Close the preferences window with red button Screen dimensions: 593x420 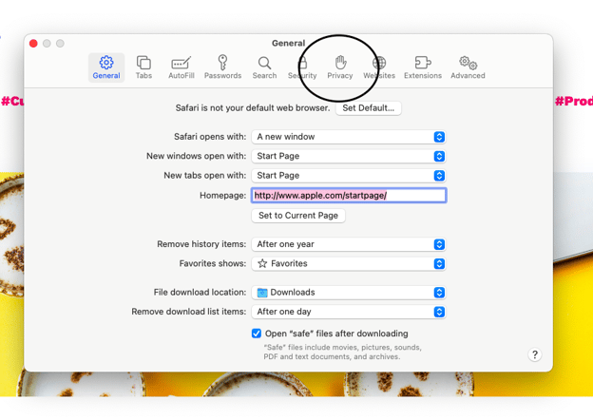pyautogui.click(x=33, y=44)
